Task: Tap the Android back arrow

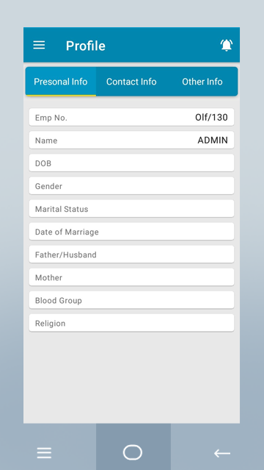Action: click(x=222, y=453)
